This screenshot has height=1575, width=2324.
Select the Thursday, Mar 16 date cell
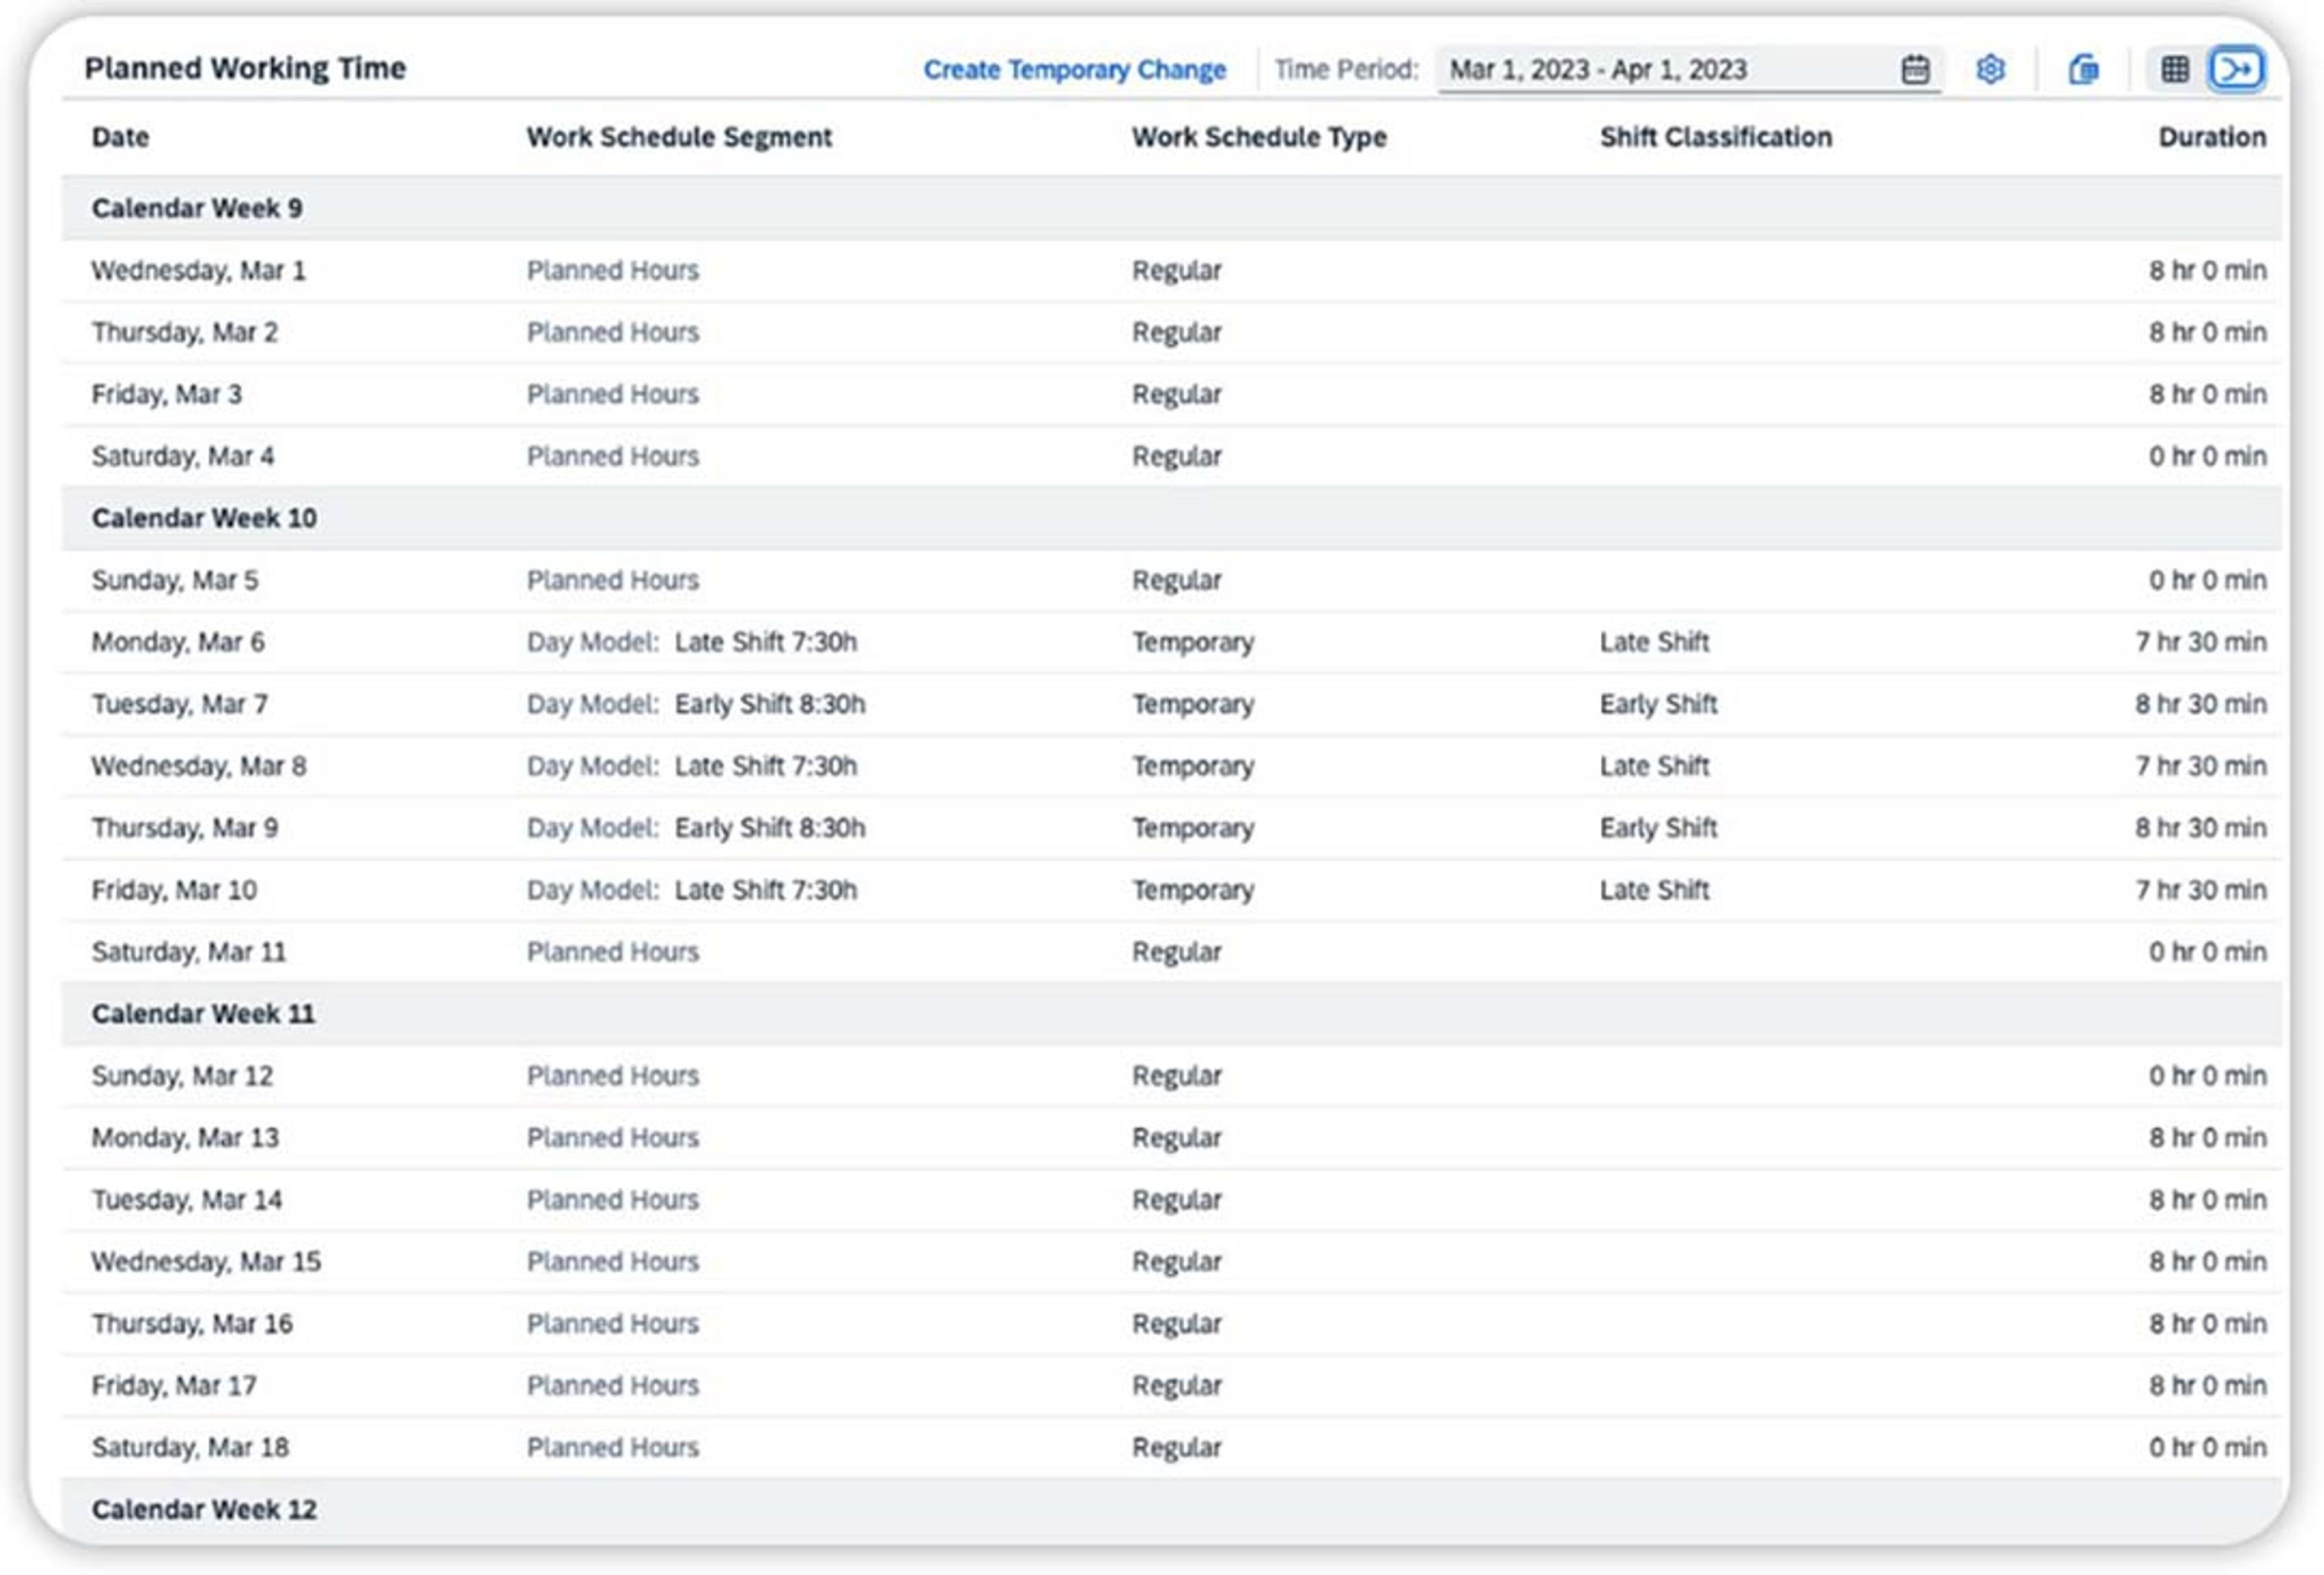coord(192,1324)
